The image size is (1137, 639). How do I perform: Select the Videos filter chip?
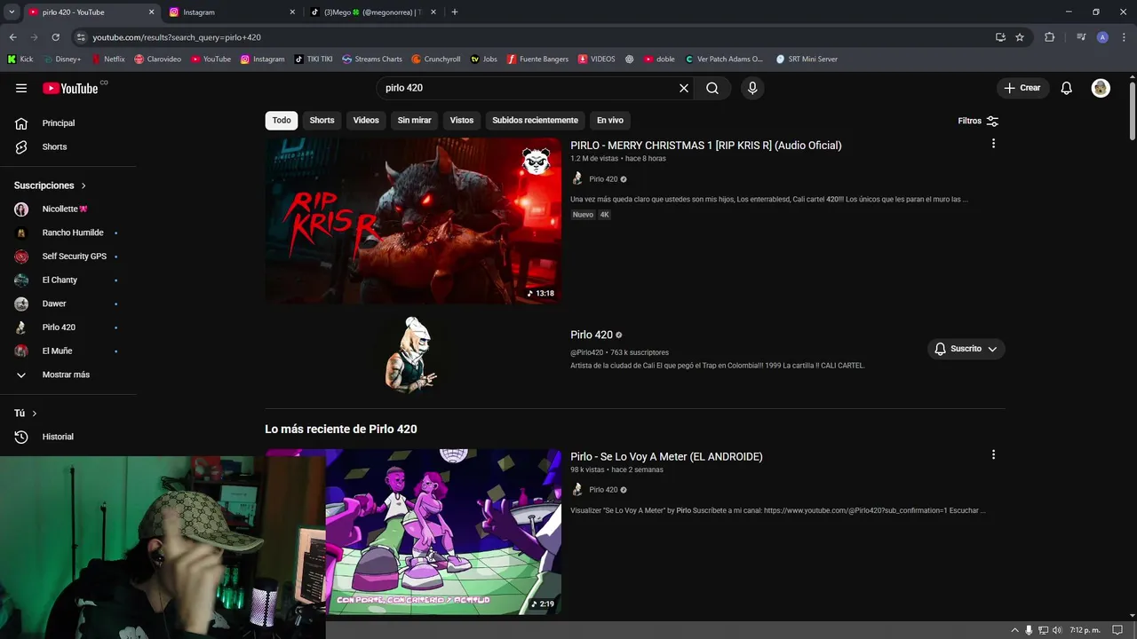point(366,120)
